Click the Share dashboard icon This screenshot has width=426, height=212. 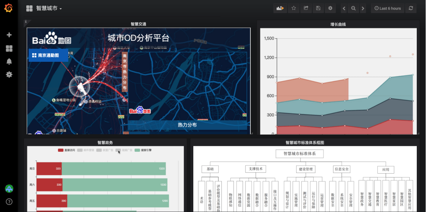tap(306, 8)
